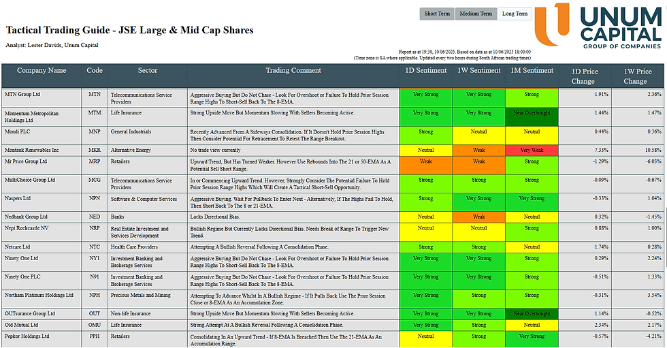The width and height of the screenshot is (667, 348).
Task: Switch to the Short Term tab
Action: [437, 14]
